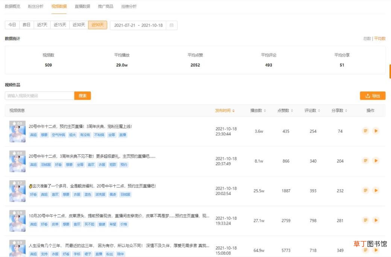Screen dimensions: 391x257
Task: Switch to the 粉丝分析 tab
Action: [36, 6]
